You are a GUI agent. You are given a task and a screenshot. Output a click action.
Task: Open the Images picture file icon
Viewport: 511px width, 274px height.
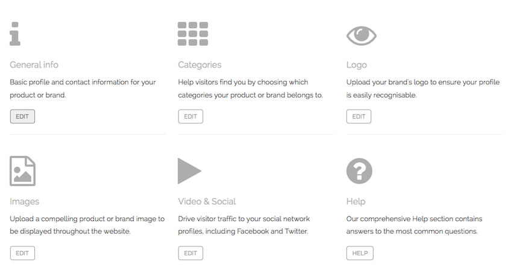[22, 171]
